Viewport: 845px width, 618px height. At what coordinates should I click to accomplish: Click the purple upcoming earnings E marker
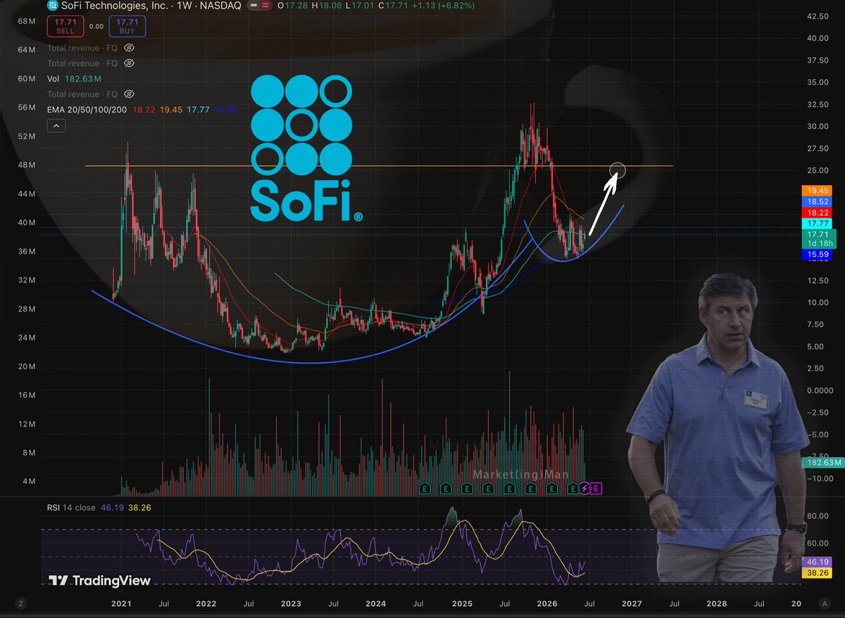coord(594,488)
